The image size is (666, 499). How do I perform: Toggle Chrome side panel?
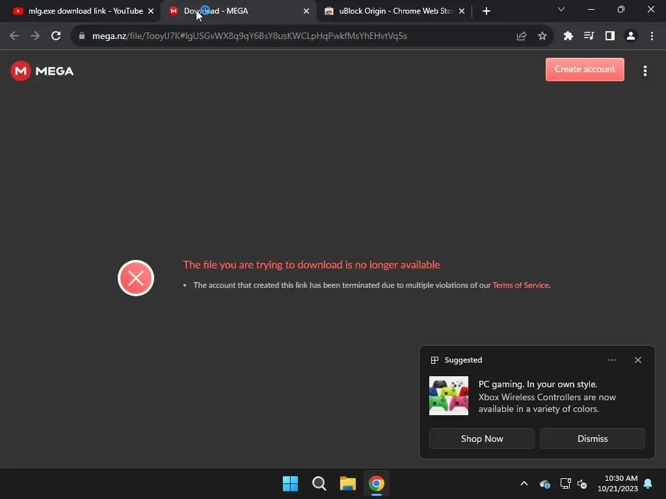click(609, 36)
